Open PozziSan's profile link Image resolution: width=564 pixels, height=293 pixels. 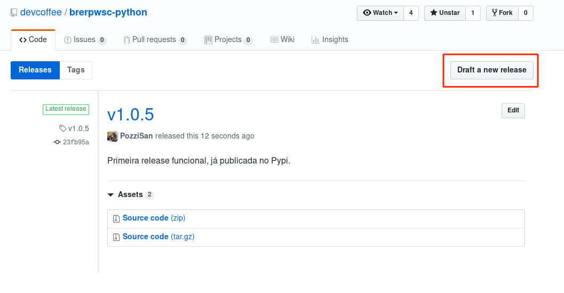136,136
